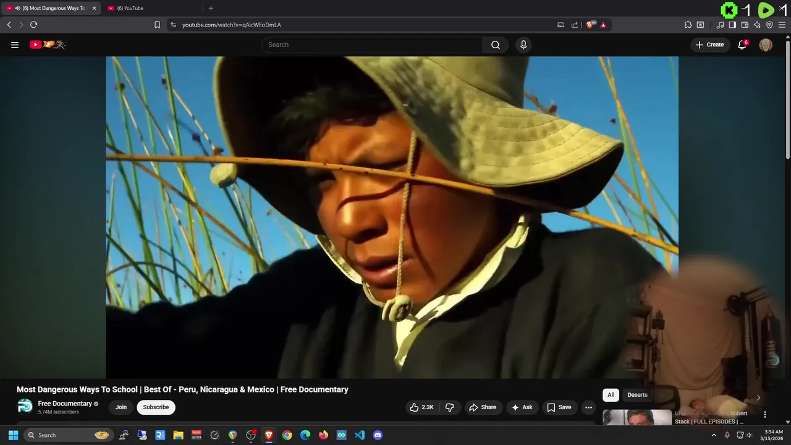Open Google Chrome from the taskbar
The height and width of the screenshot is (445, 791).
point(287,435)
